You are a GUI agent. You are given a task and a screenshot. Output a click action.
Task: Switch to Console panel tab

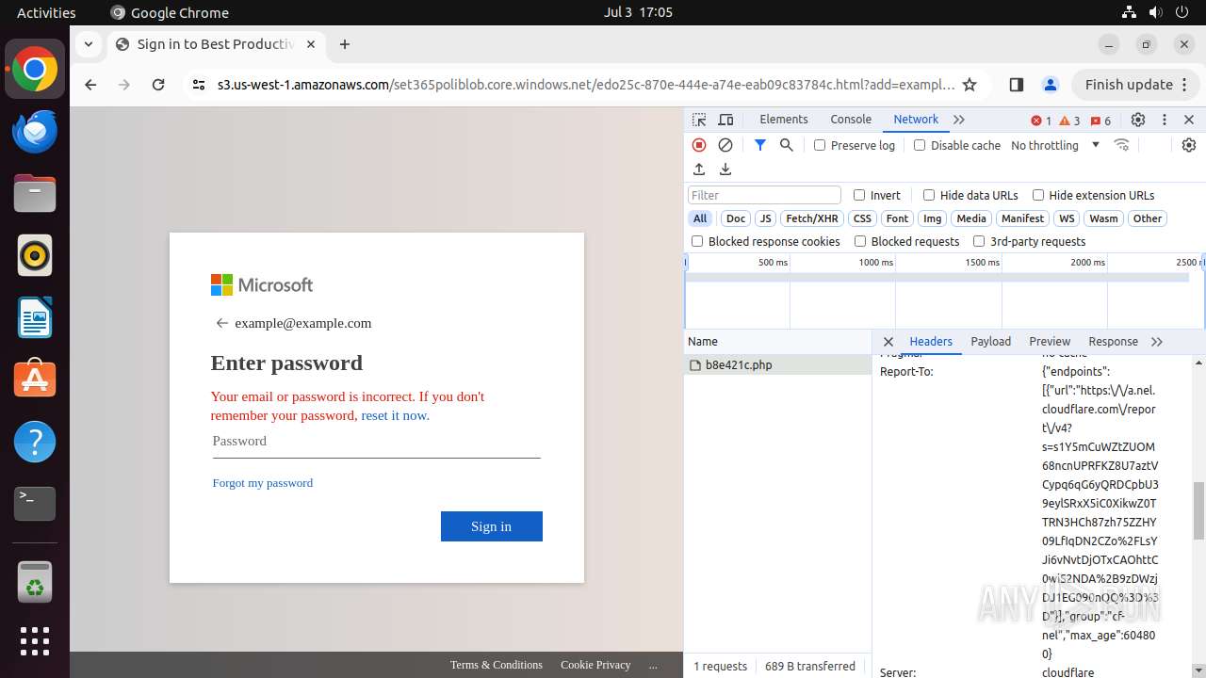(851, 120)
